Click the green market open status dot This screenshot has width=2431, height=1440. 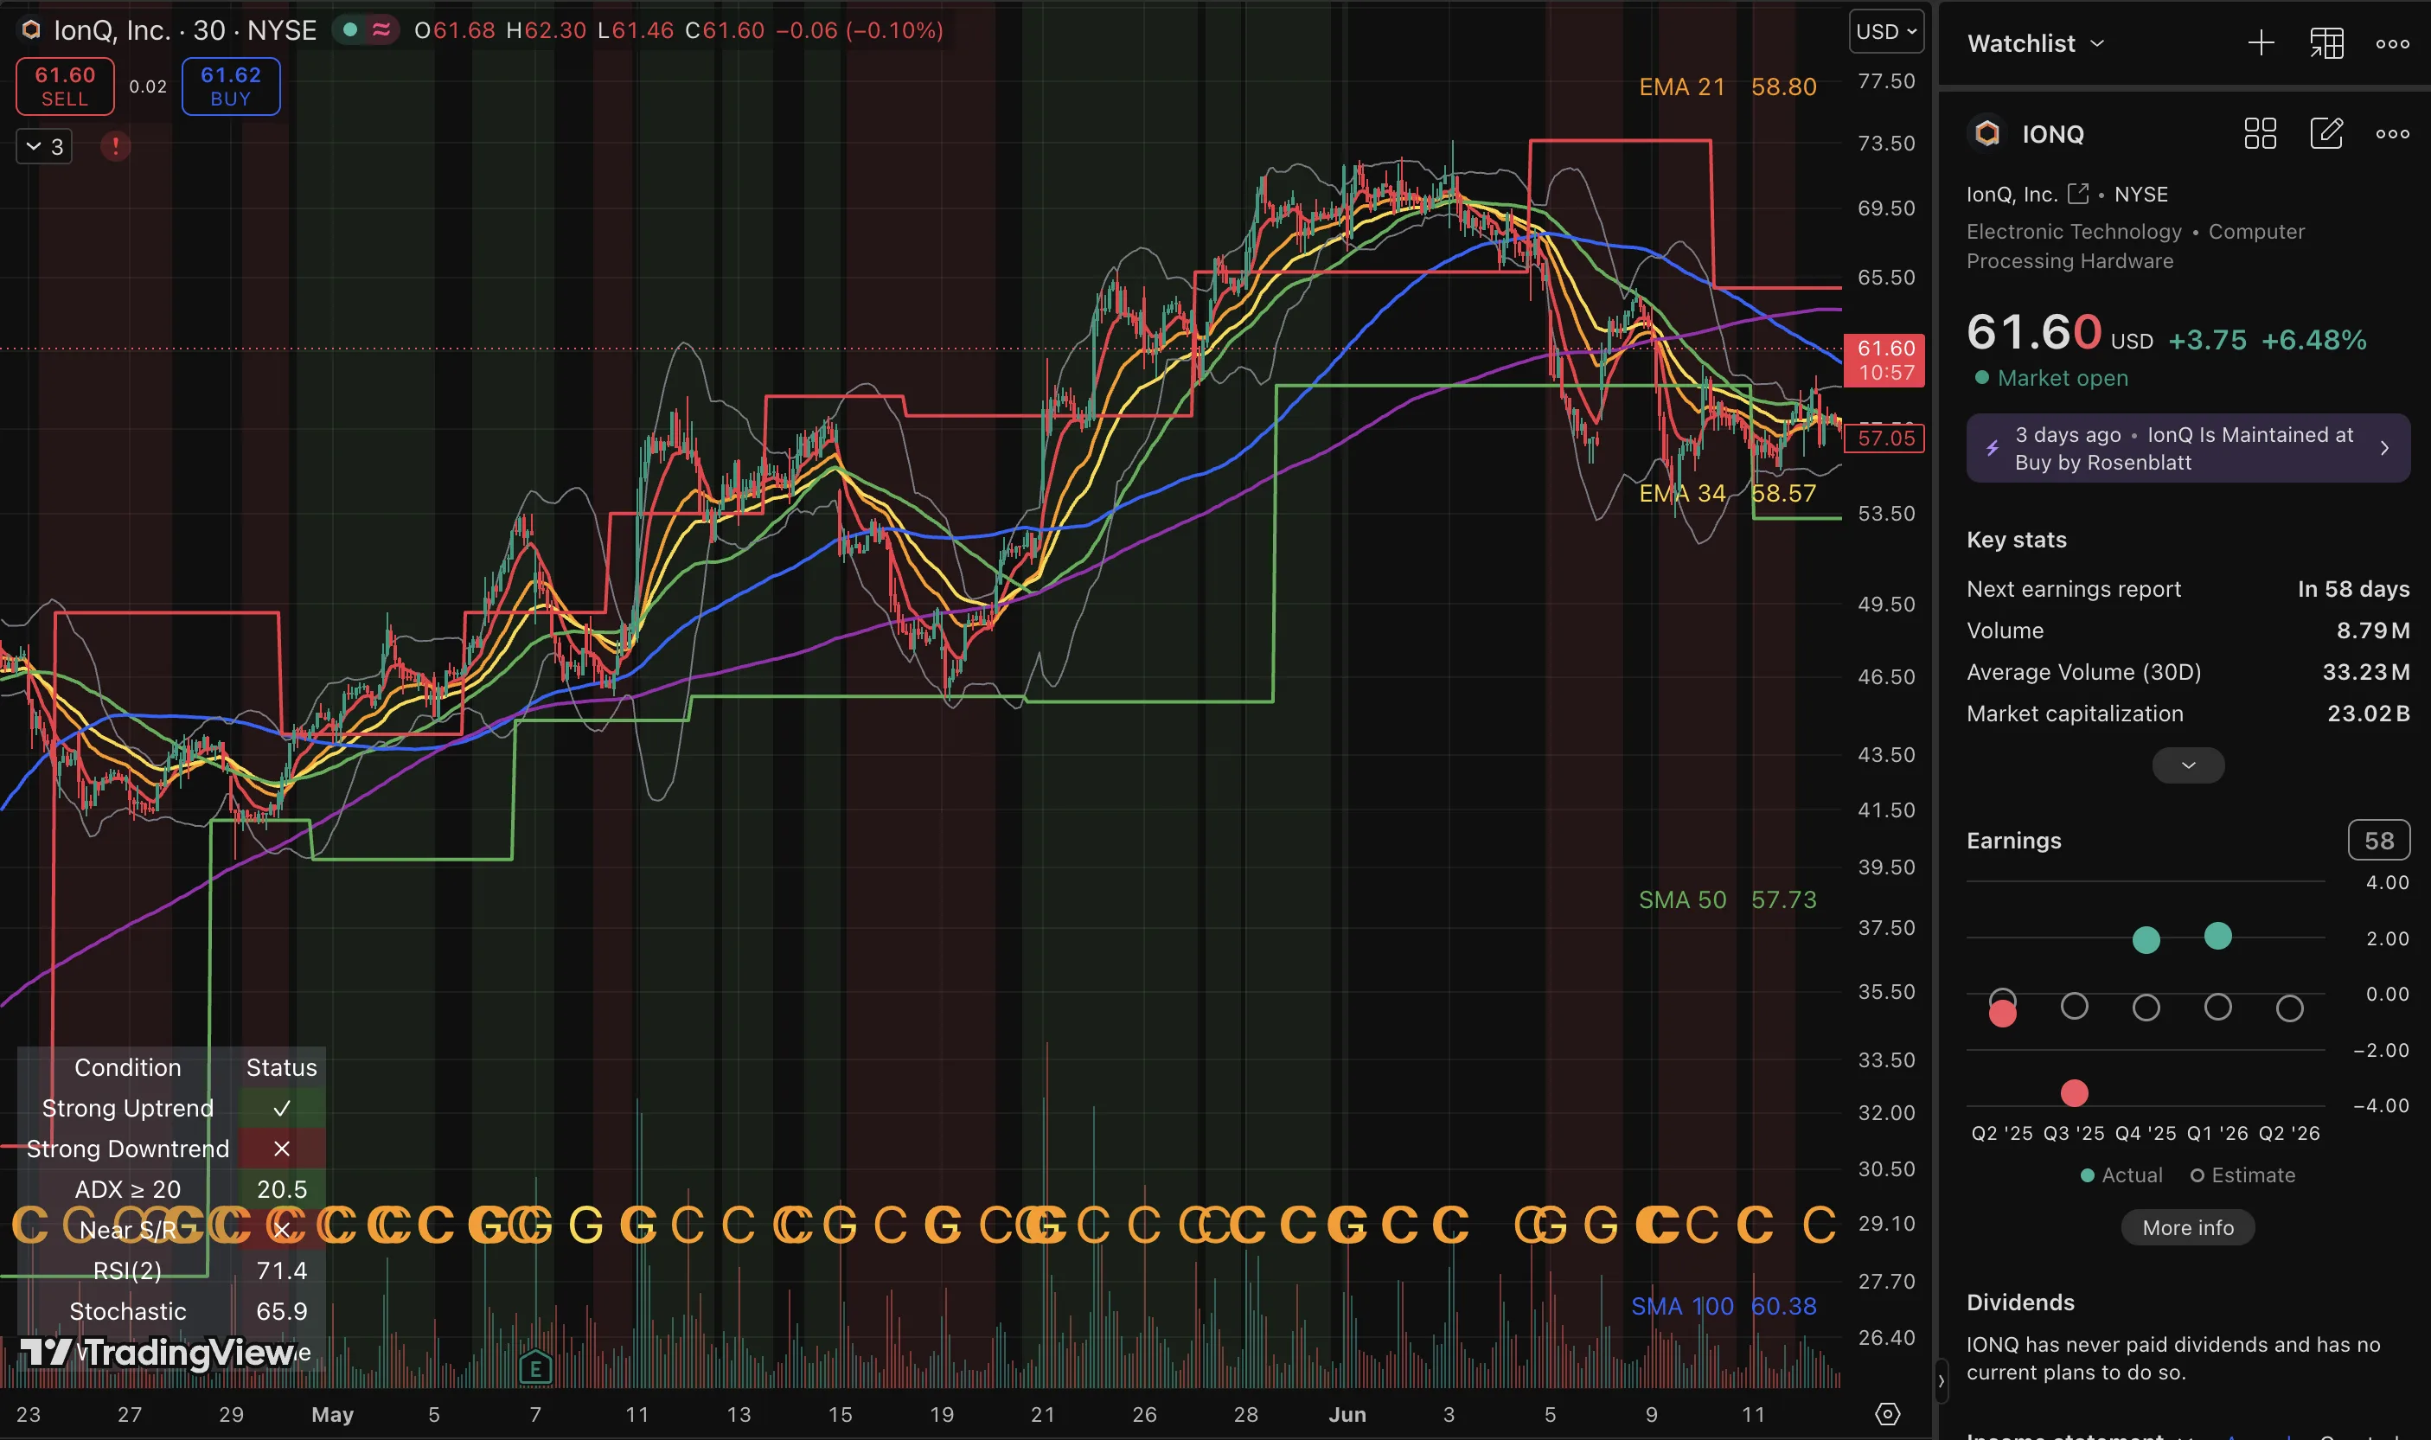(350, 30)
